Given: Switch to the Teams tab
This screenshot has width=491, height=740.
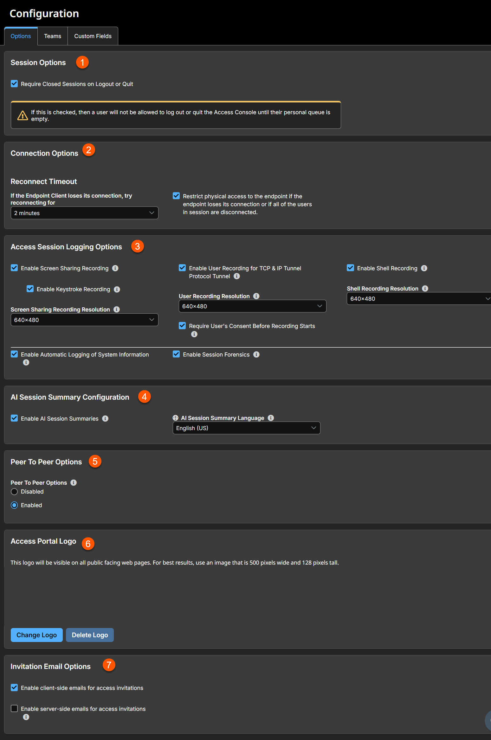Looking at the screenshot, I should pyautogui.click(x=53, y=36).
